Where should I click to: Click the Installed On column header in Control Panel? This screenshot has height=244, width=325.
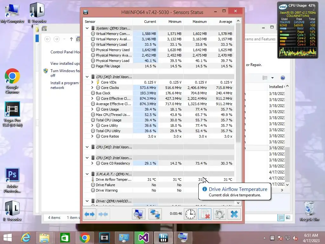pyautogui.click(x=277, y=86)
